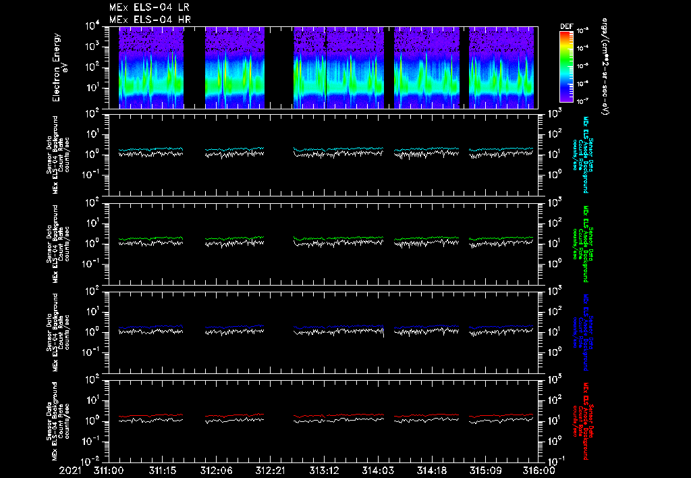Viewport: 691px width, 478px height.
Task: Click the 'MEx ELS-04 HR' title text
Action: 150,20
